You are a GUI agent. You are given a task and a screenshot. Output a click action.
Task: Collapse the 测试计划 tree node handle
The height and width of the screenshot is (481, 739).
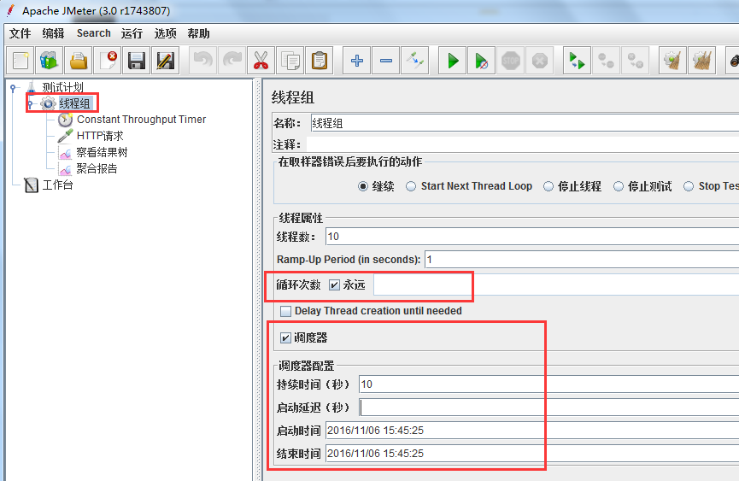[13, 88]
